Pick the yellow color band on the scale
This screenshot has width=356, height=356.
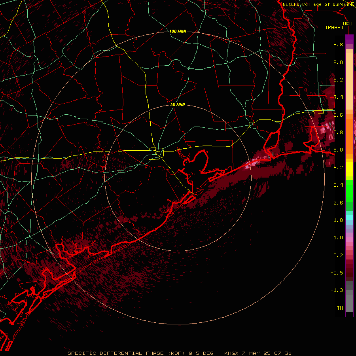[x=349, y=169]
